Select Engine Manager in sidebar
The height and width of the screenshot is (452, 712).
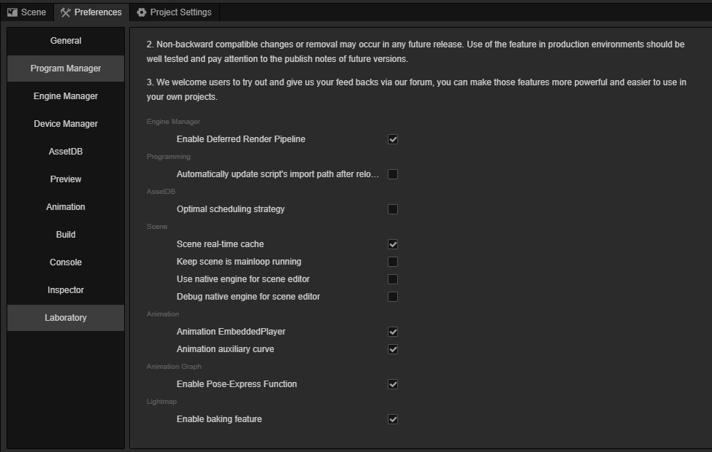(66, 96)
